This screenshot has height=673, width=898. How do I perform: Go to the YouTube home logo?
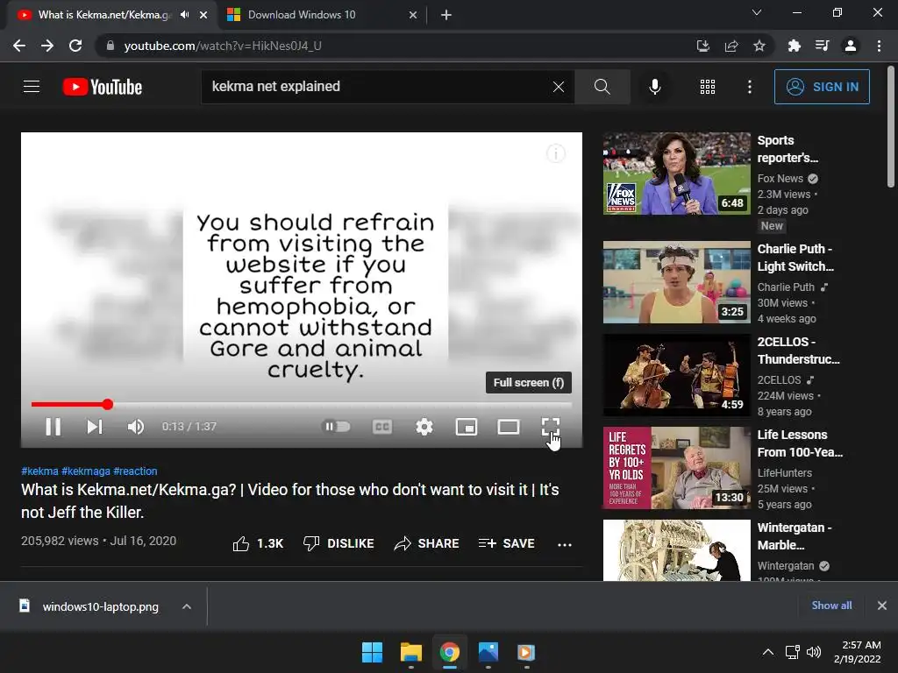(x=103, y=87)
